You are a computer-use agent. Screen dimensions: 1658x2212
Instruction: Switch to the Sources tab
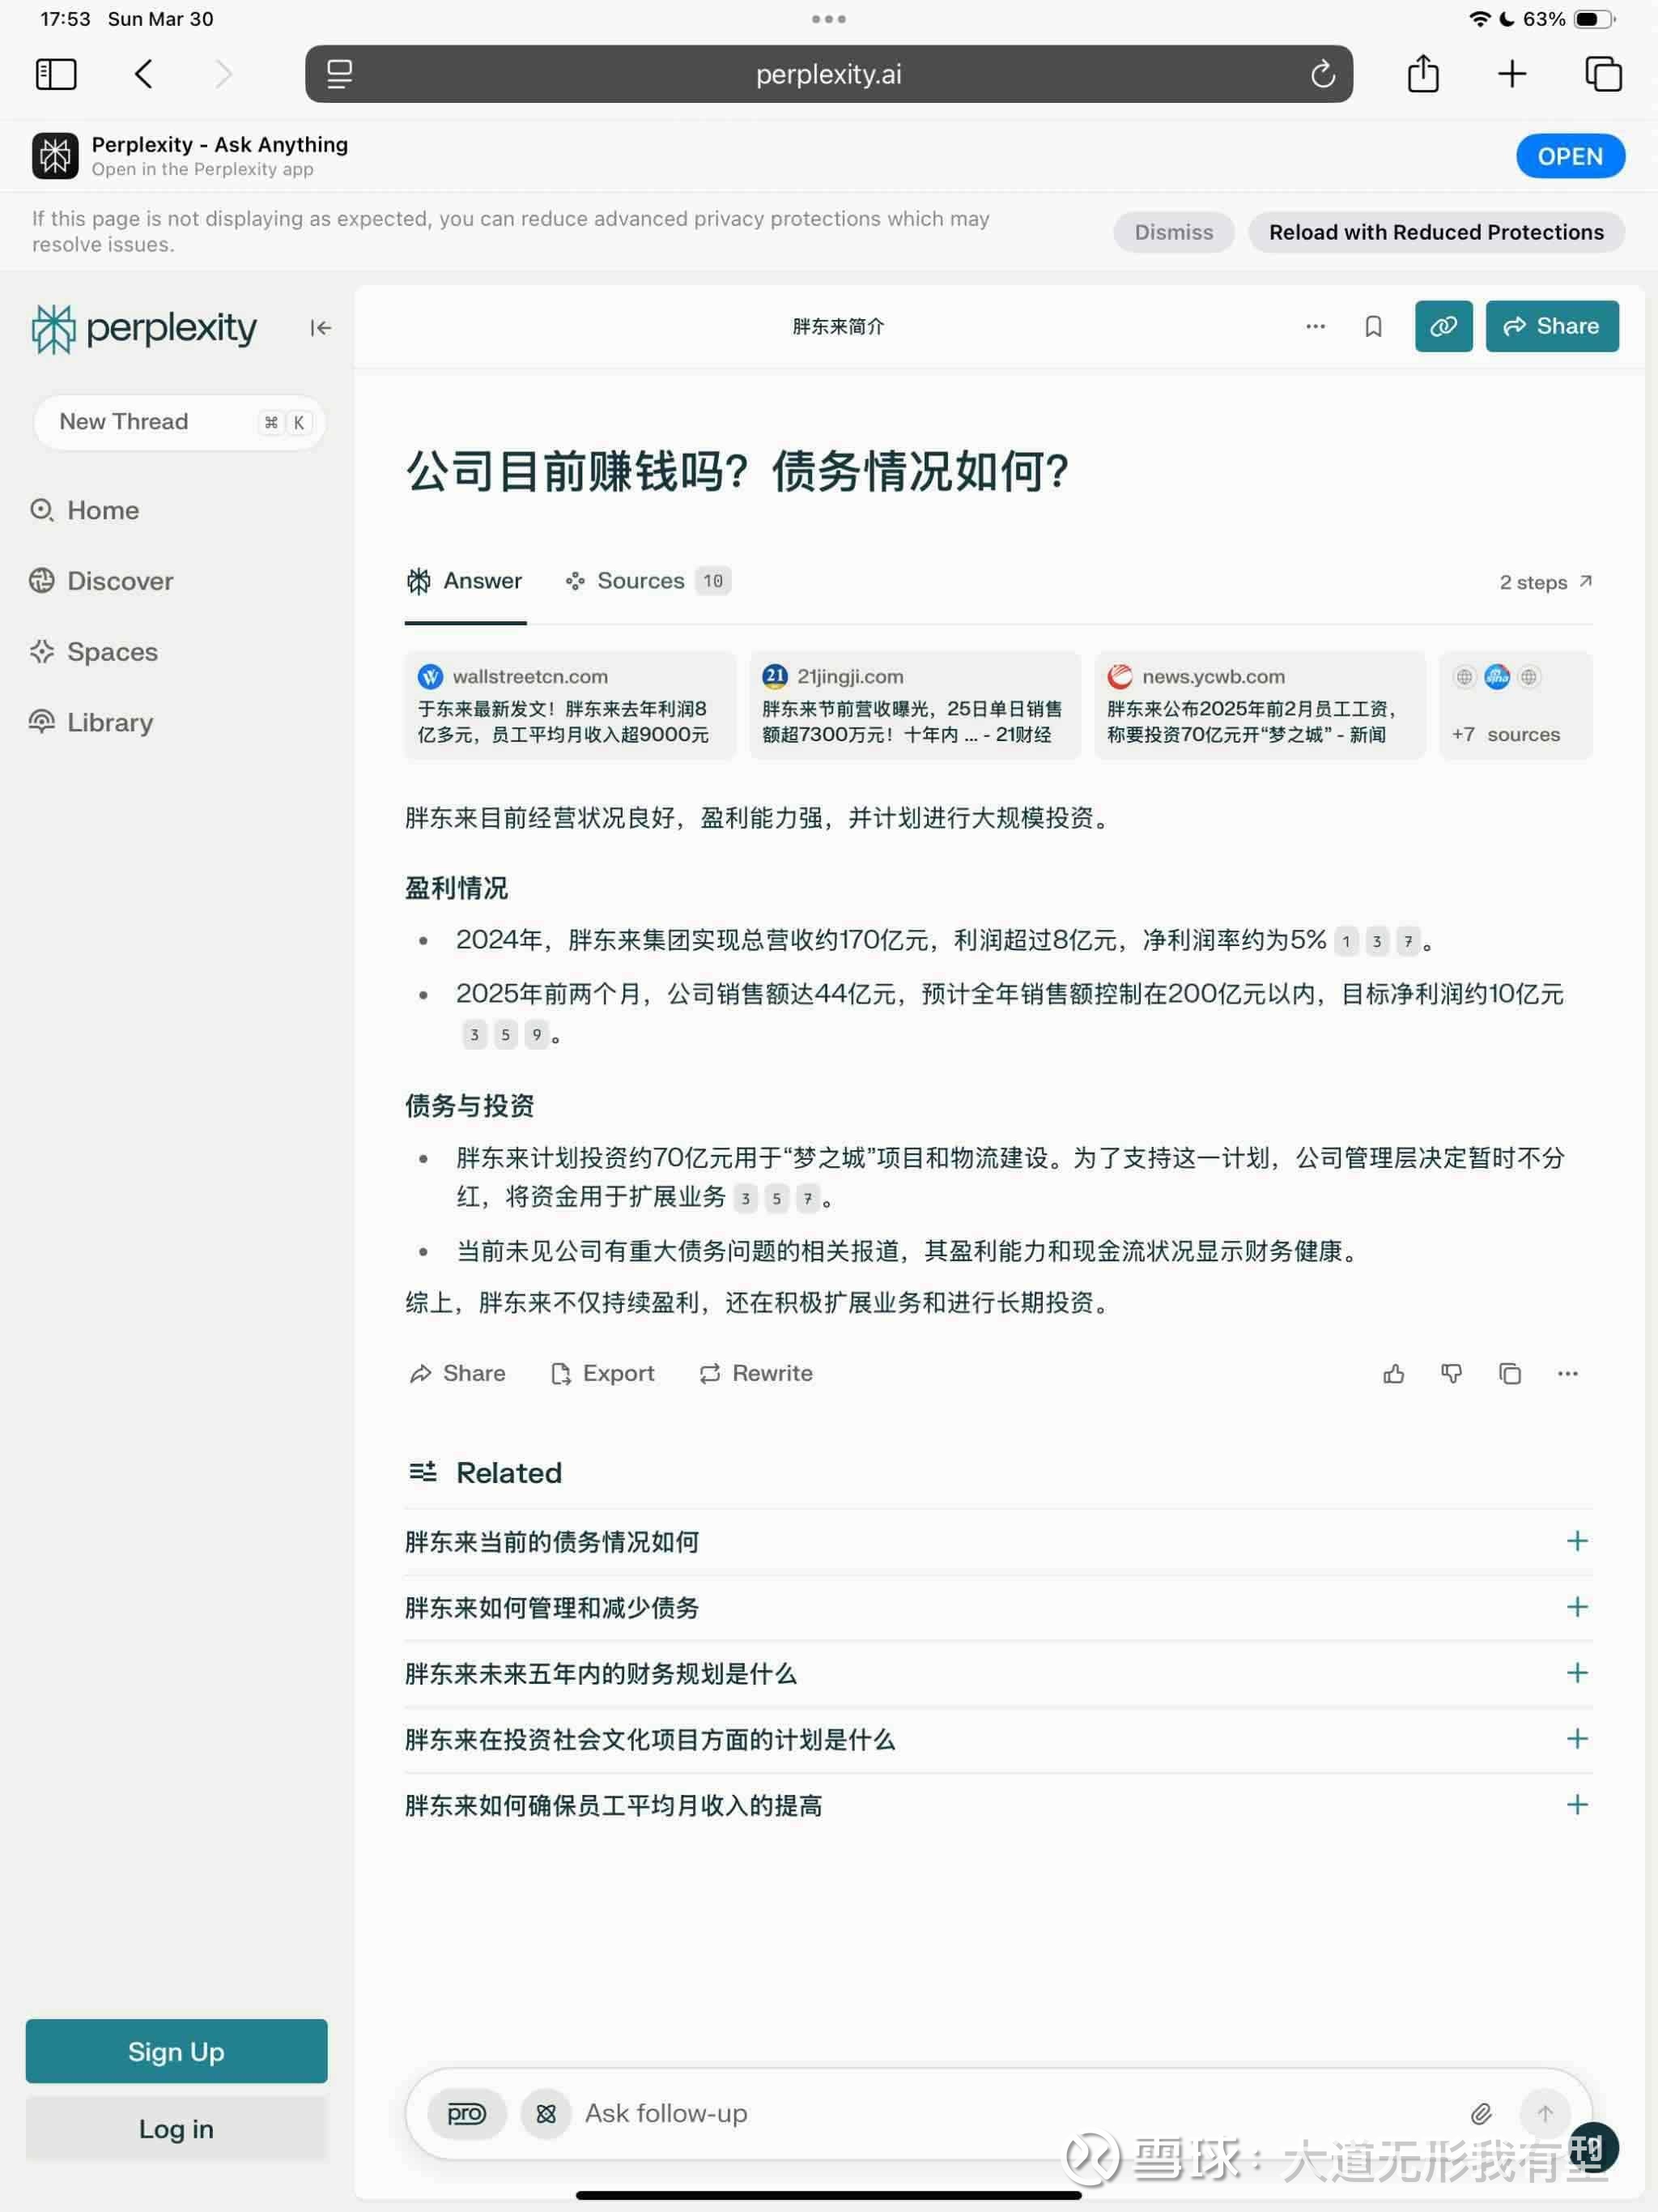click(648, 581)
